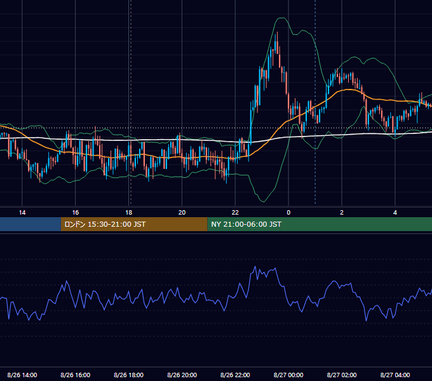Click the hour label 16 on the axis

click(75, 213)
